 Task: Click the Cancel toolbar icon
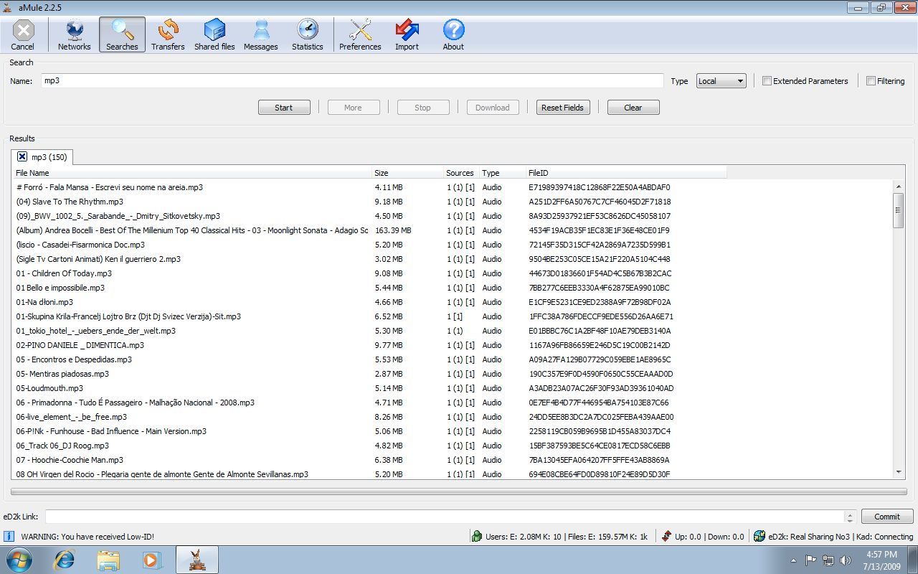23,34
